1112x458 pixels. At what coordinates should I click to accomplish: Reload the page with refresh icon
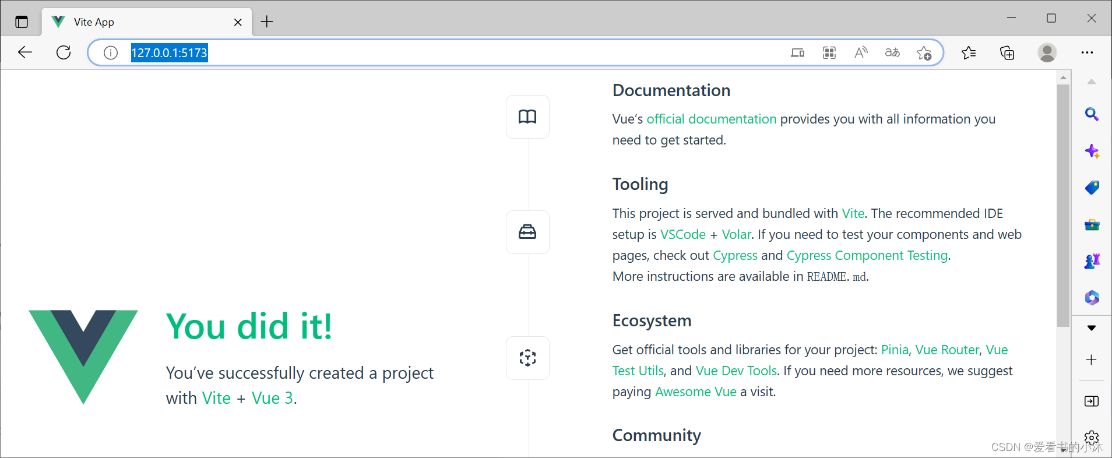(64, 52)
